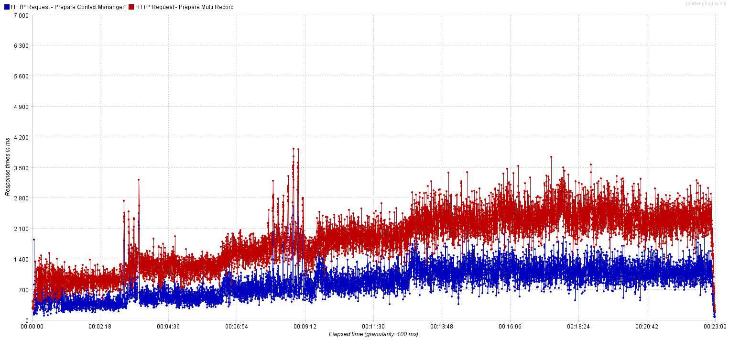Viewport: 729px width, 340px height.
Task: Click the 4 200 y-axis label
Action: point(21,137)
